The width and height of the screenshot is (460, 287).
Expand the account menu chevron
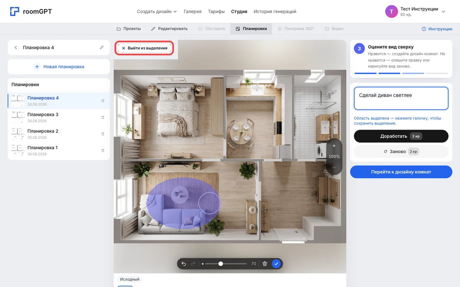(x=443, y=11)
